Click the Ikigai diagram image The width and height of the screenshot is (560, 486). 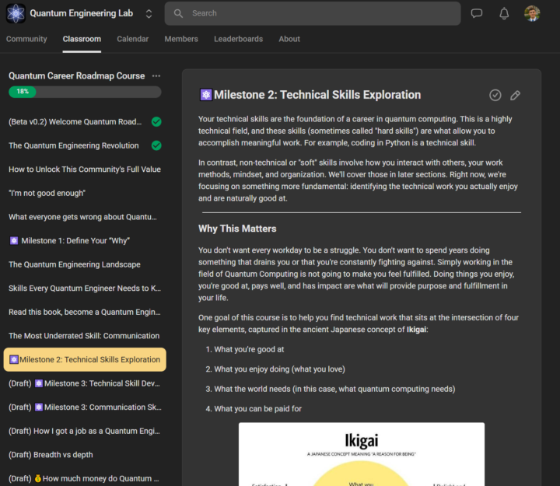(362, 454)
